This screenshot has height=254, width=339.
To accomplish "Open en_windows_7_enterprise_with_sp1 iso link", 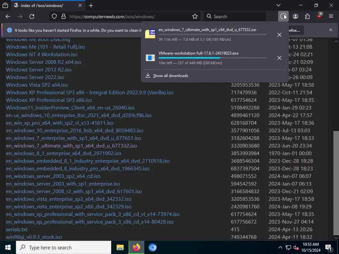I will (x=73, y=138).
